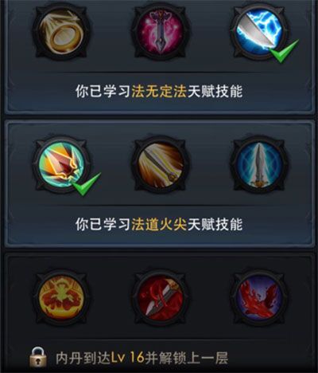Image resolution: width=318 pixels, height=373 pixels.
Task: Pick the golden radiant sword talent icon
Action: [161, 164]
